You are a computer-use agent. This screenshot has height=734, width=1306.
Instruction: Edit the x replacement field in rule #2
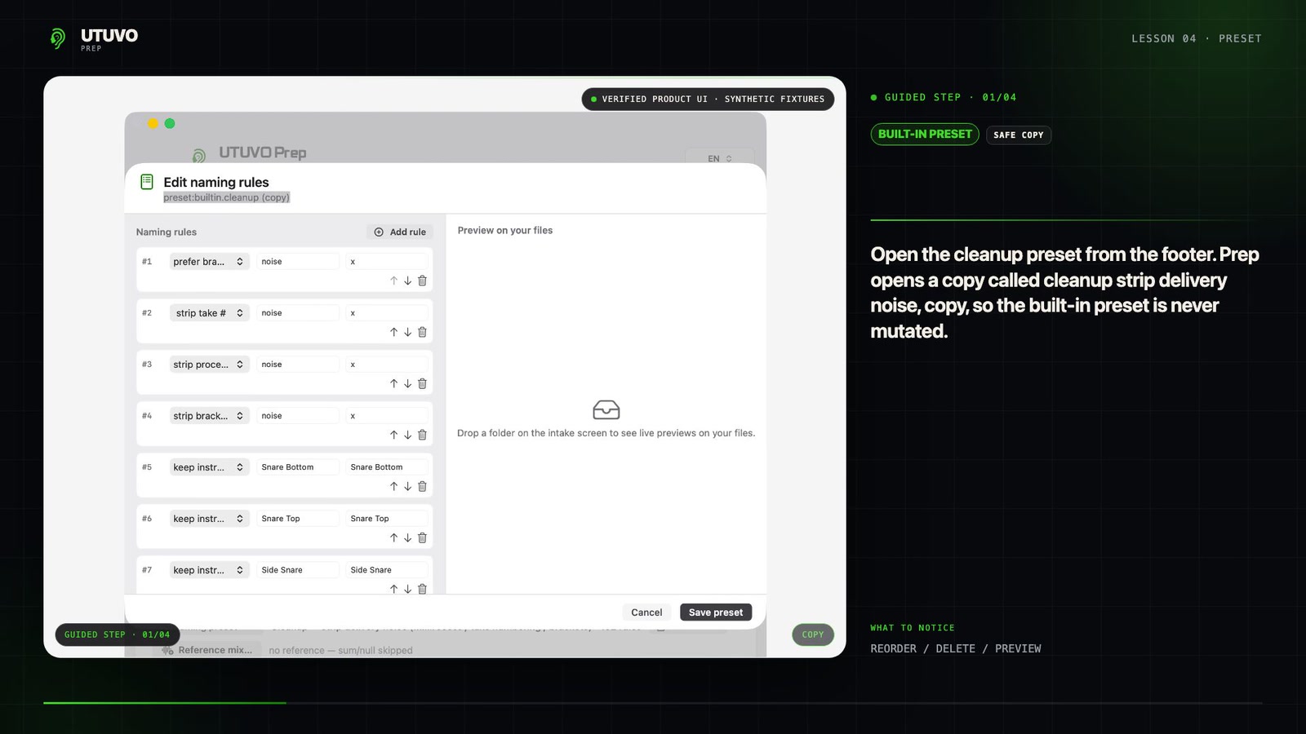[387, 313]
